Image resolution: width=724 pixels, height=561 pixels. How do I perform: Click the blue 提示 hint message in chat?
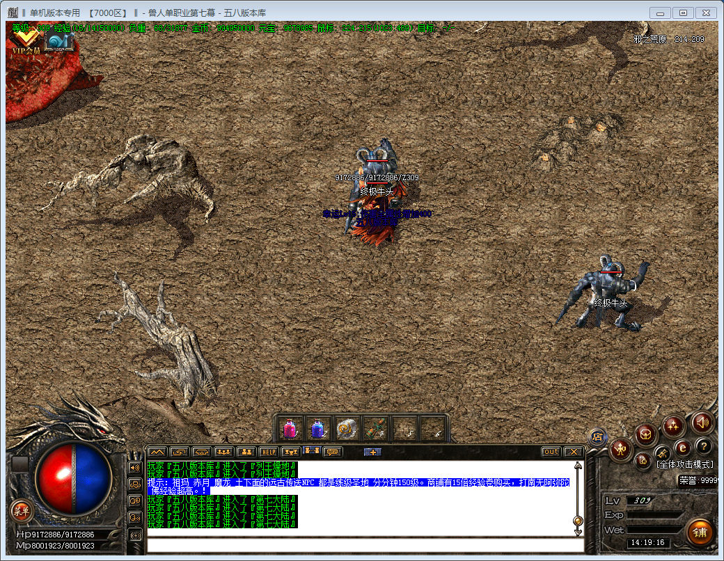[x=359, y=487]
